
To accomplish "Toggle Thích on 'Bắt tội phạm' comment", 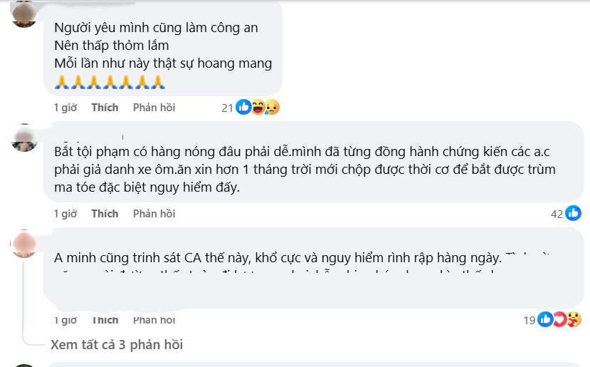I will tap(105, 213).
